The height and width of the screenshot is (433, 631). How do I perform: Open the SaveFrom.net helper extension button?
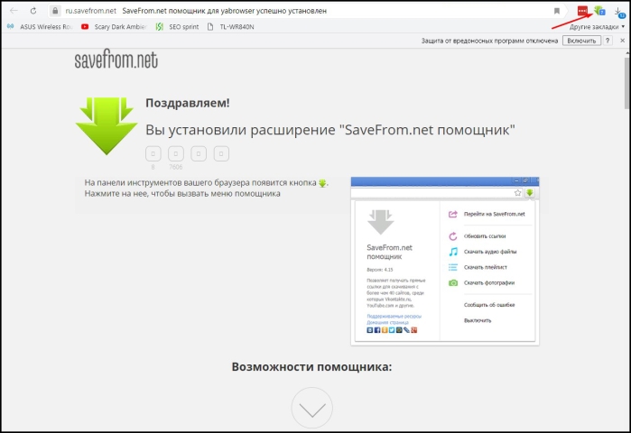tap(599, 11)
